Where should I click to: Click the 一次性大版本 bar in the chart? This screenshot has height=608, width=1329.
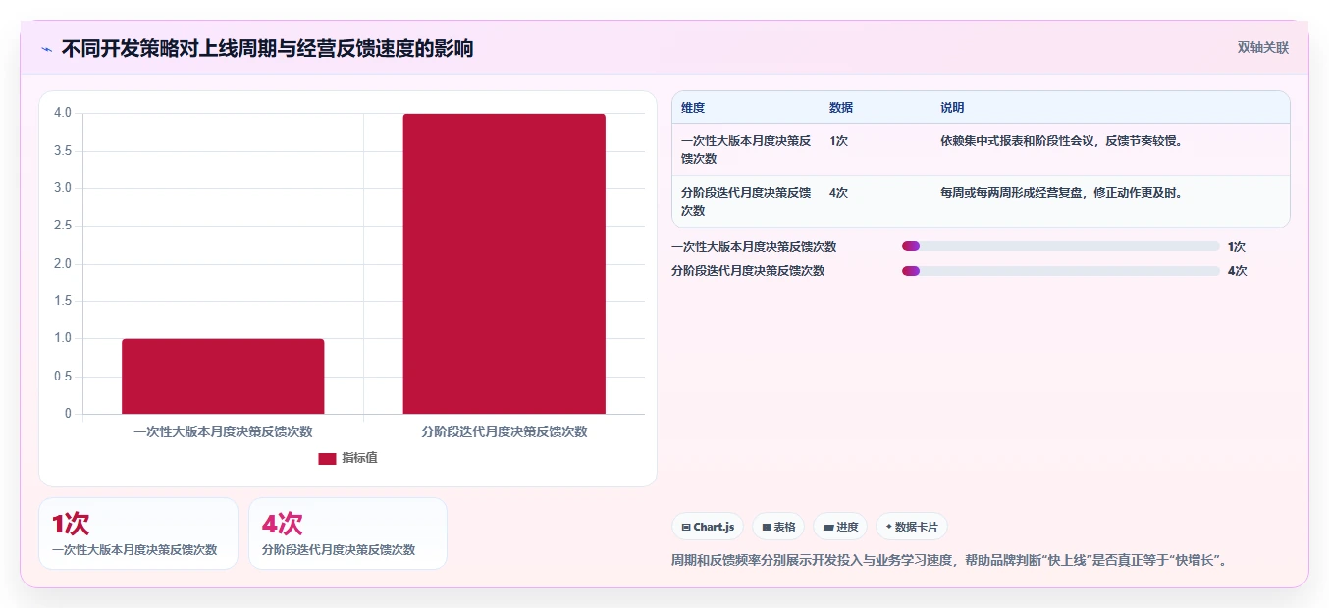(223, 377)
